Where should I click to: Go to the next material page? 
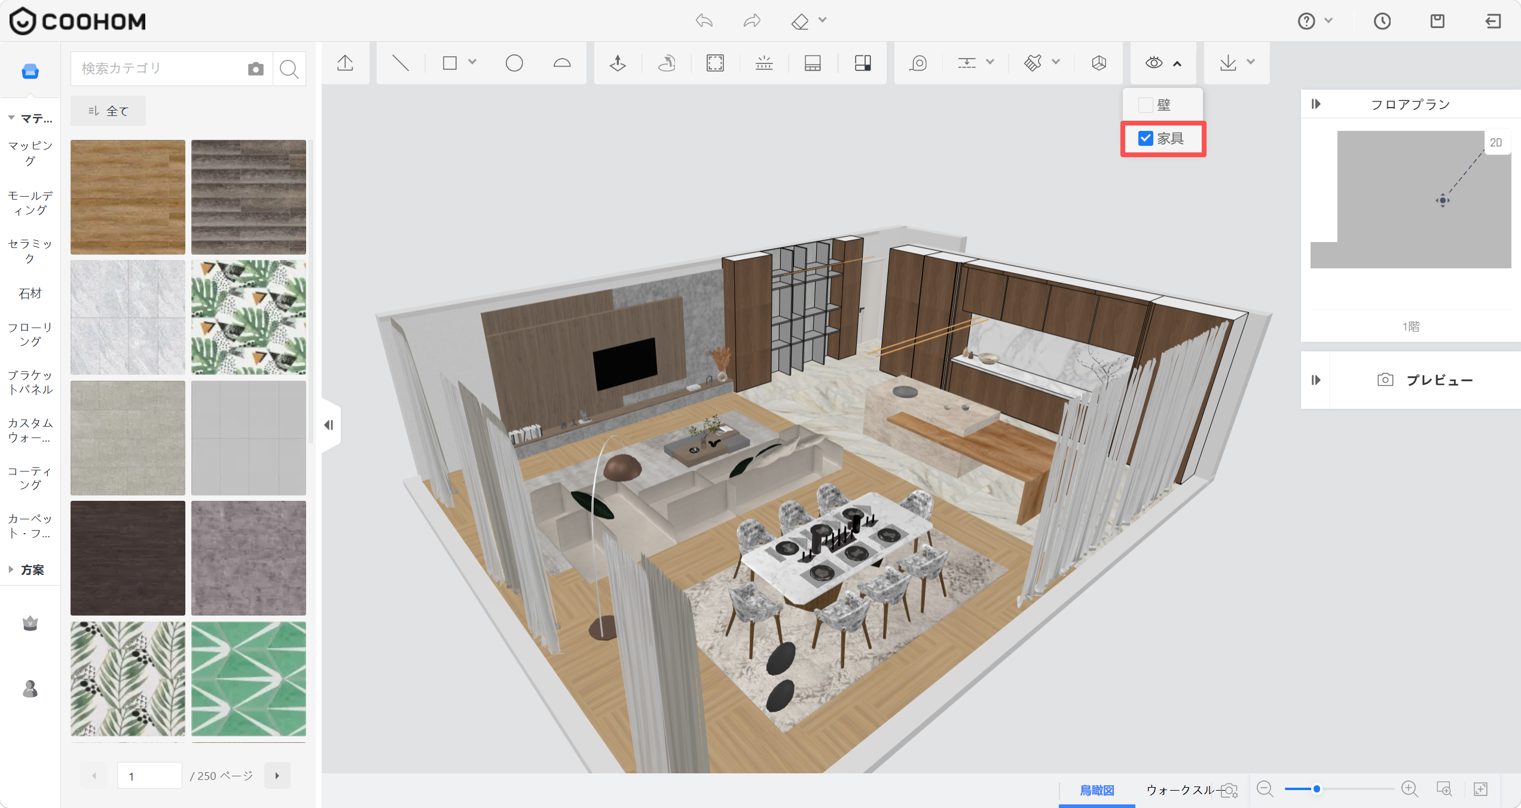pyautogui.click(x=277, y=776)
